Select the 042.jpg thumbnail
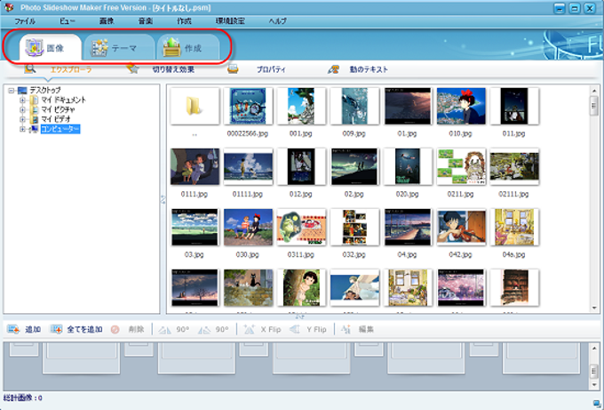Image resolution: width=604 pixels, height=410 pixels. click(461, 227)
